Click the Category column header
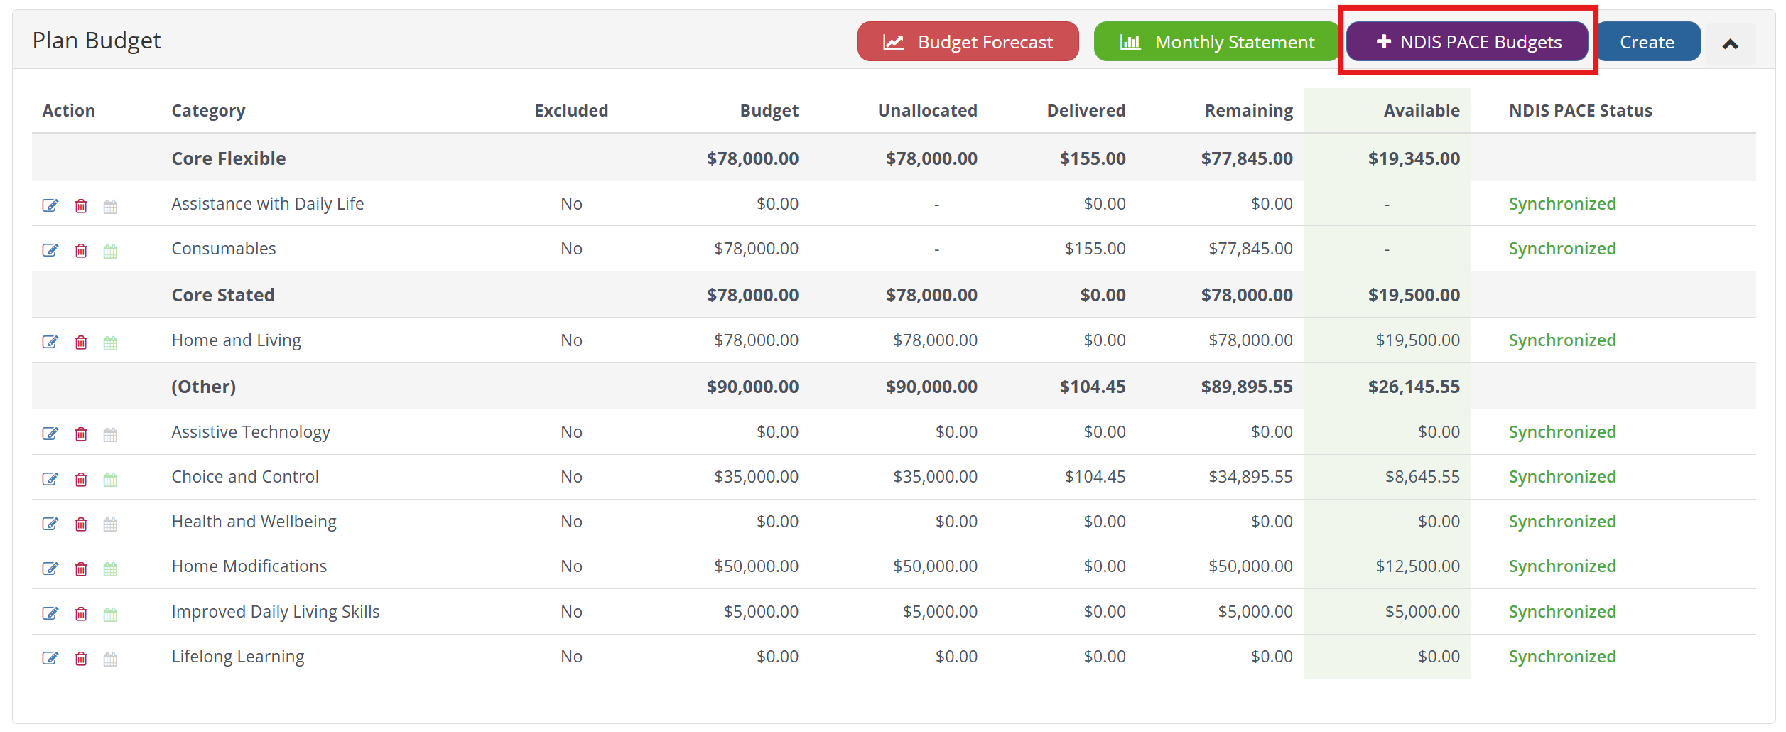Image resolution: width=1786 pixels, height=732 pixels. pos(208,111)
